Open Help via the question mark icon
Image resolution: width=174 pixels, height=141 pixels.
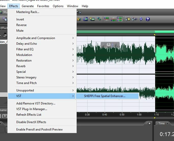148,19
